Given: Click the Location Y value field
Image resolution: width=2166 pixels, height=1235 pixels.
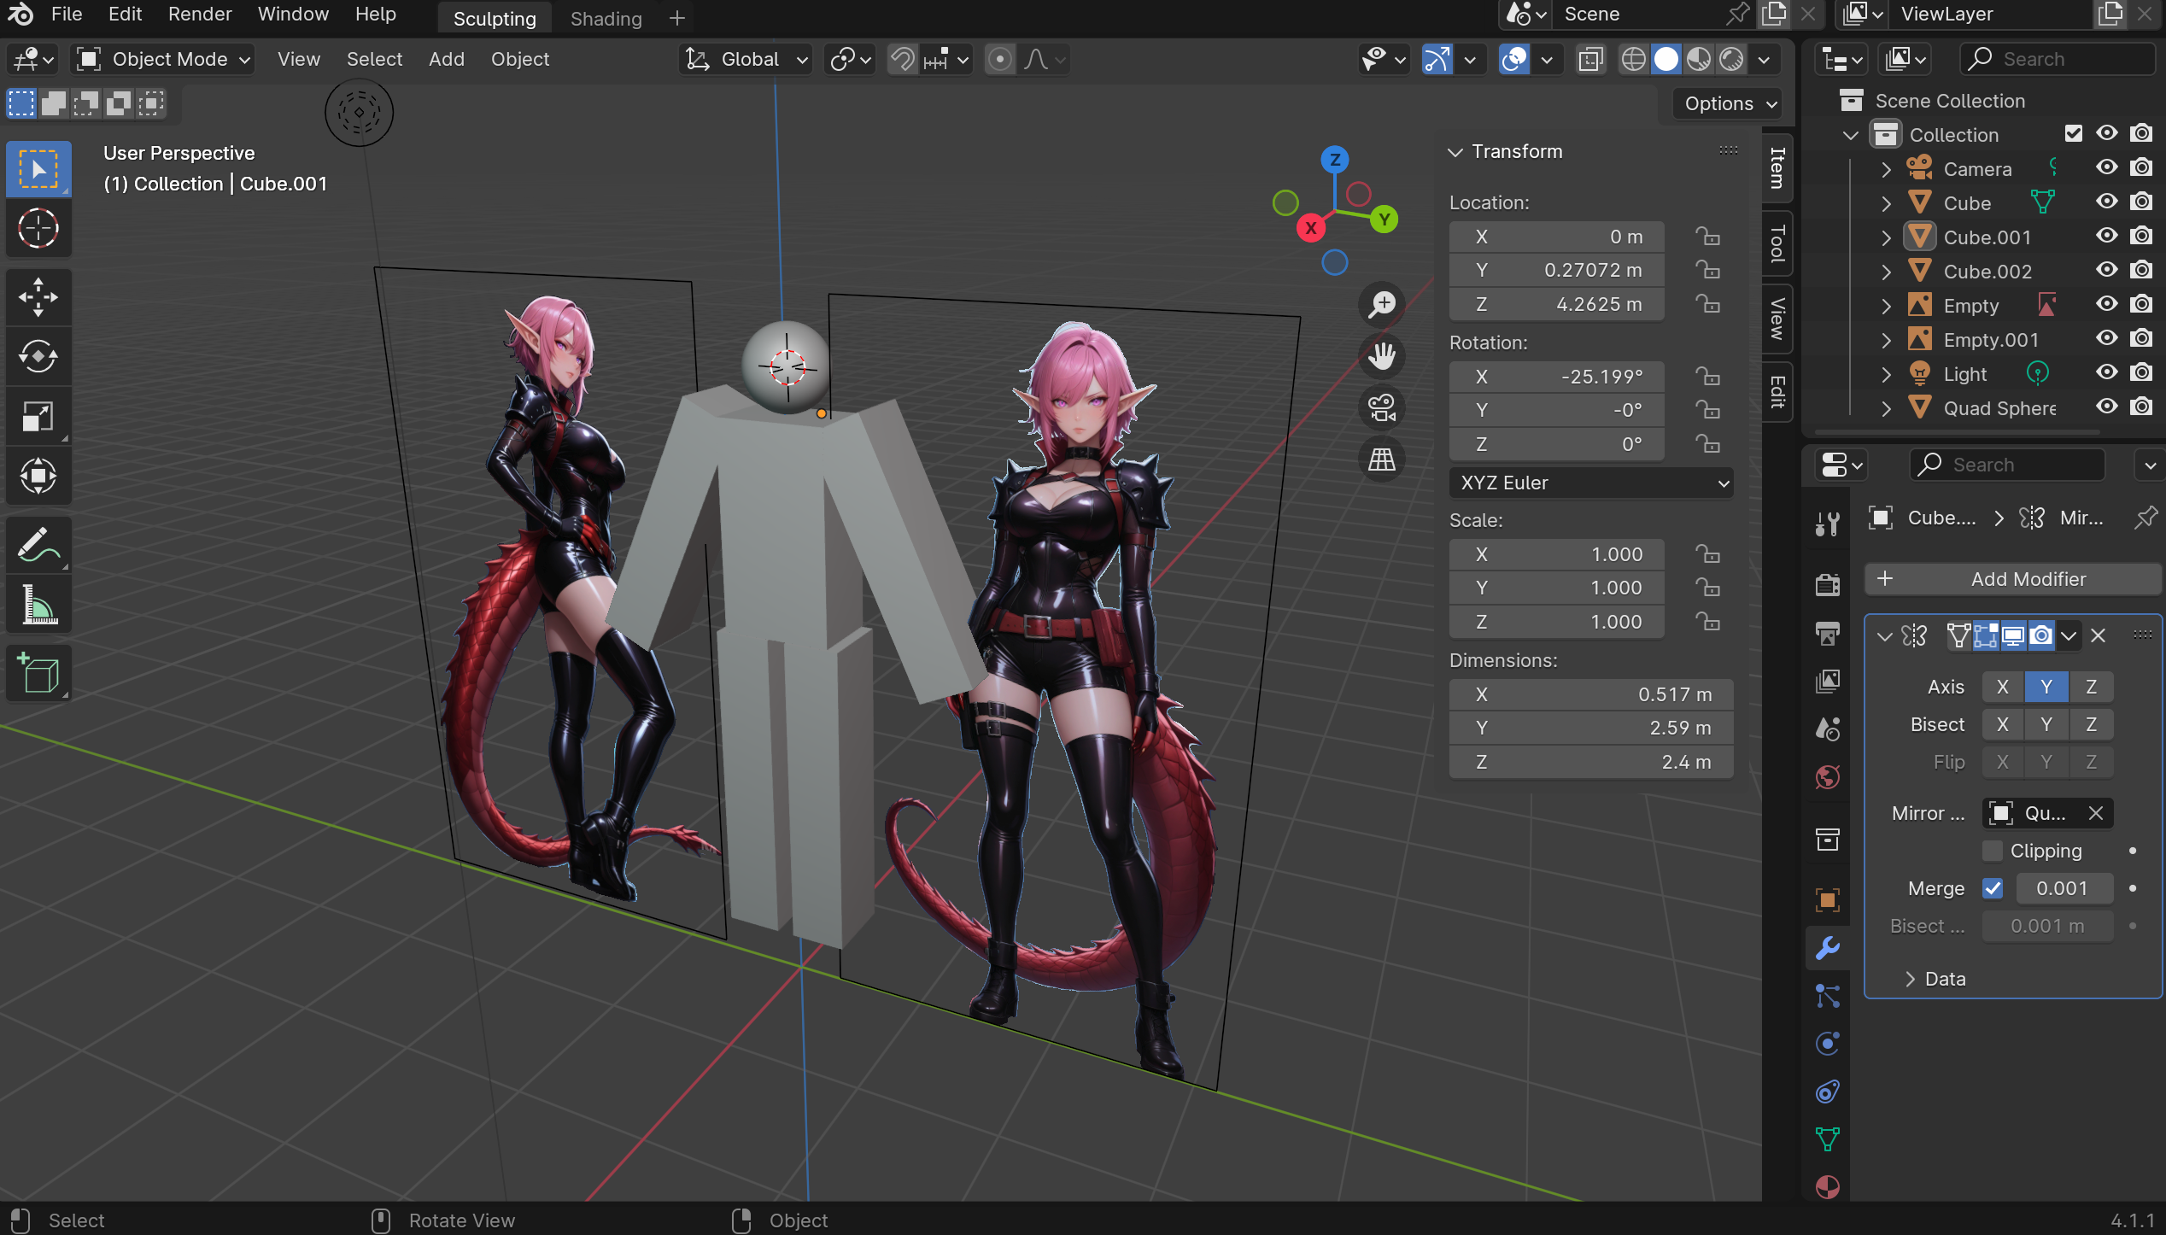Looking at the screenshot, I should tap(1556, 270).
